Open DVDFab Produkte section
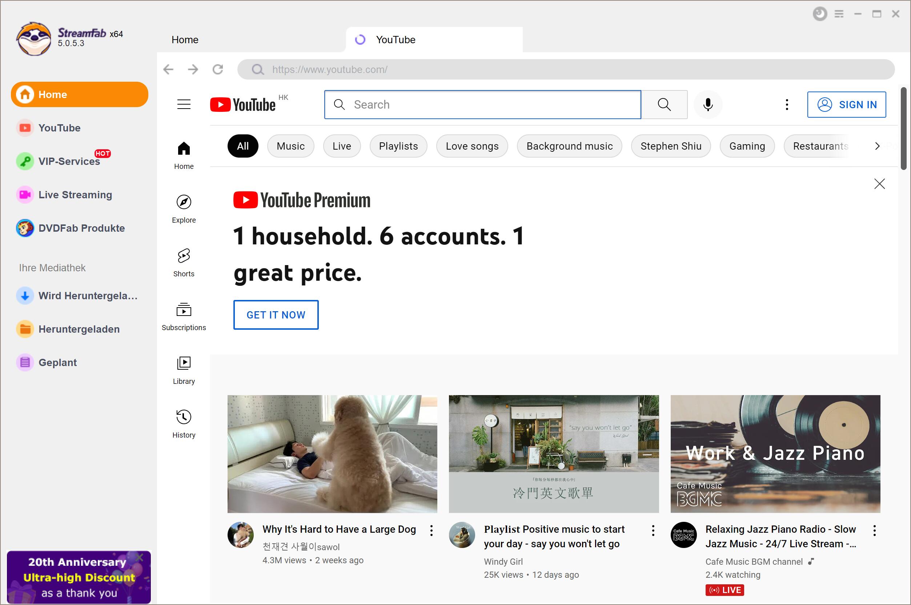The image size is (911, 605). point(82,228)
